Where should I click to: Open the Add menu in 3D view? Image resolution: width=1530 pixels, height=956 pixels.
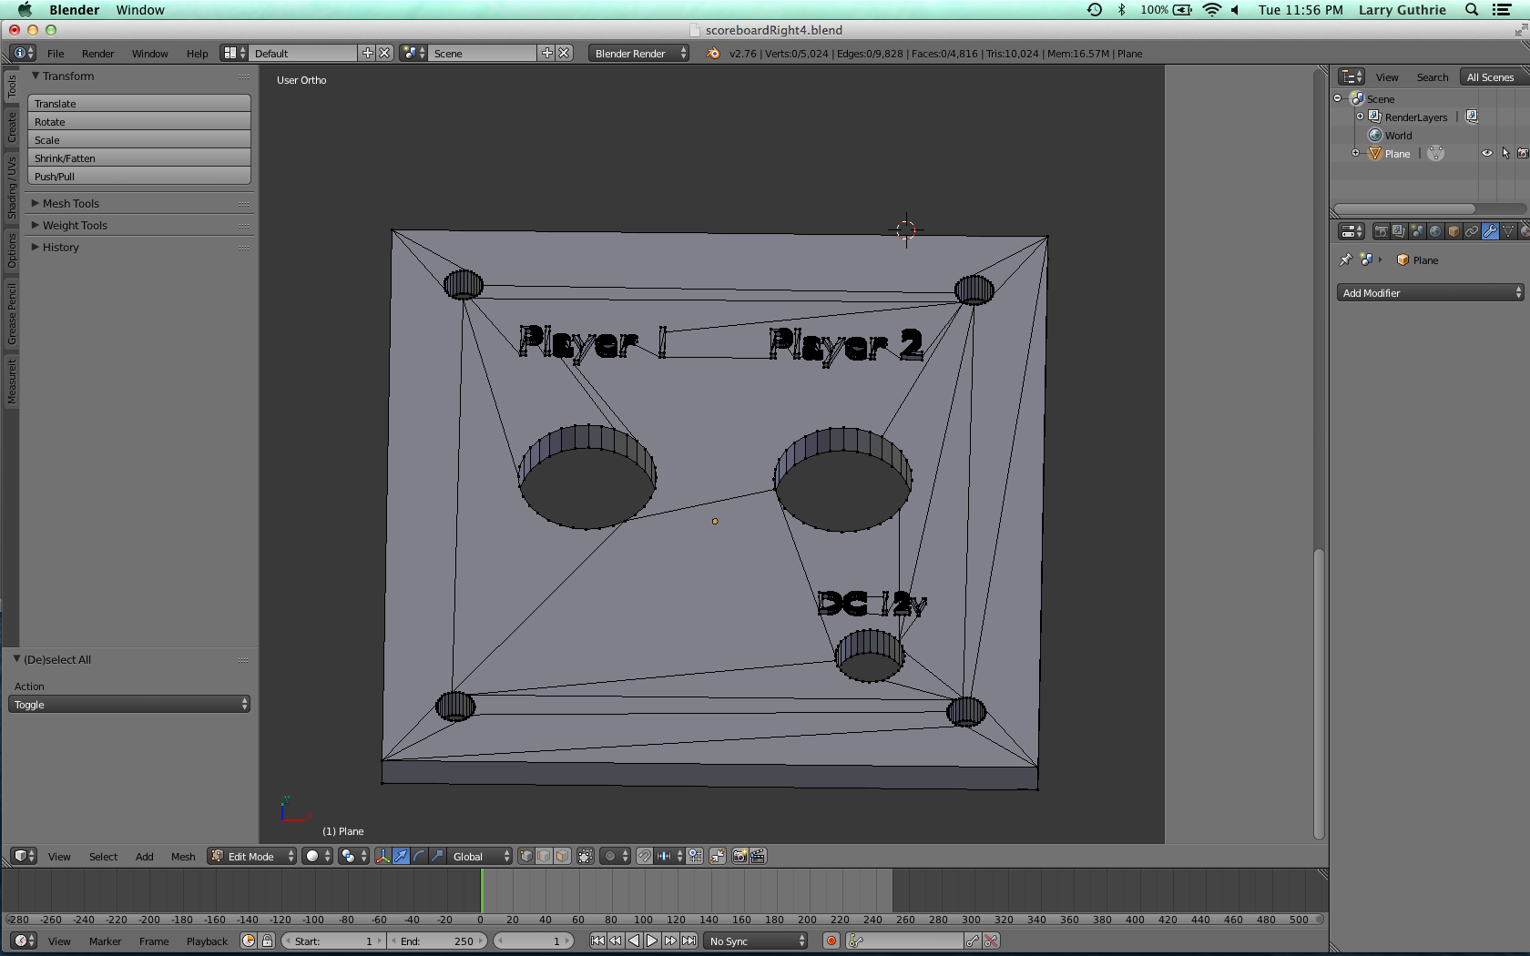pyautogui.click(x=144, y=857)
